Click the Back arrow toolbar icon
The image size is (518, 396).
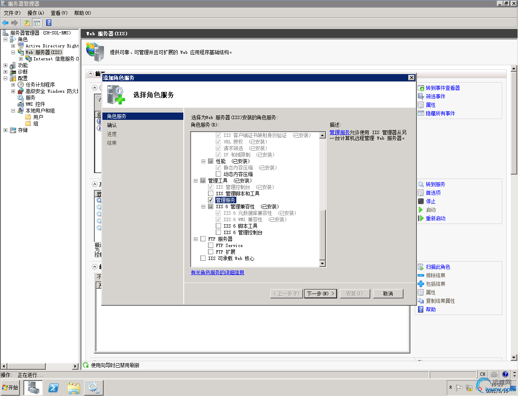pyautogui.click(x=5, y=23)
